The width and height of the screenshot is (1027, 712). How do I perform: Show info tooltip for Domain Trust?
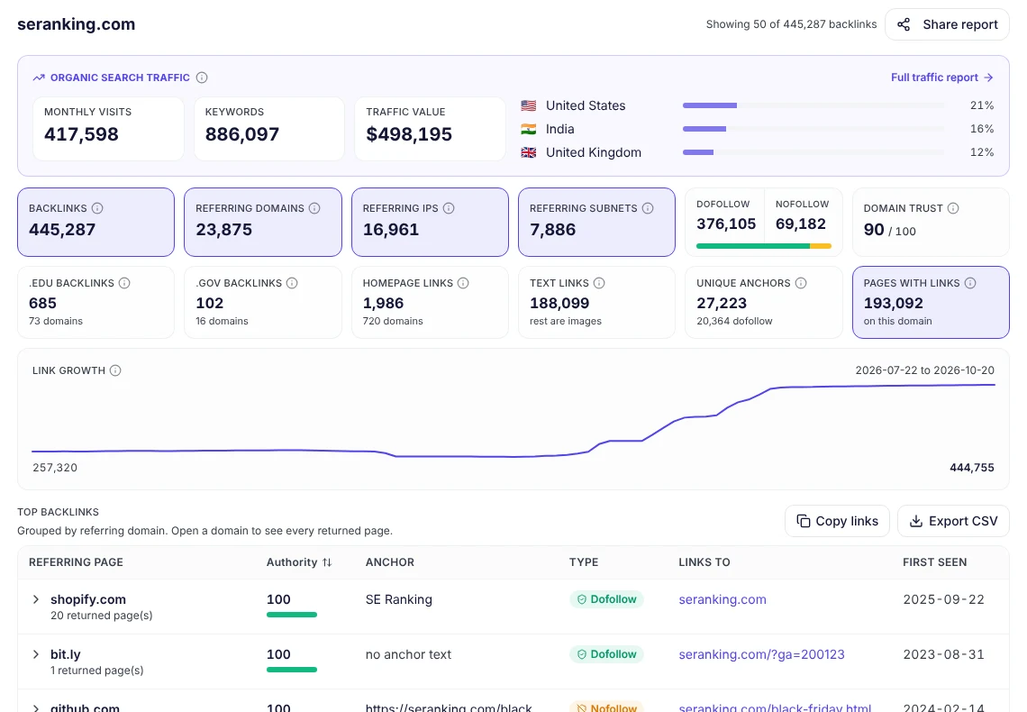[x=953, y=208]
